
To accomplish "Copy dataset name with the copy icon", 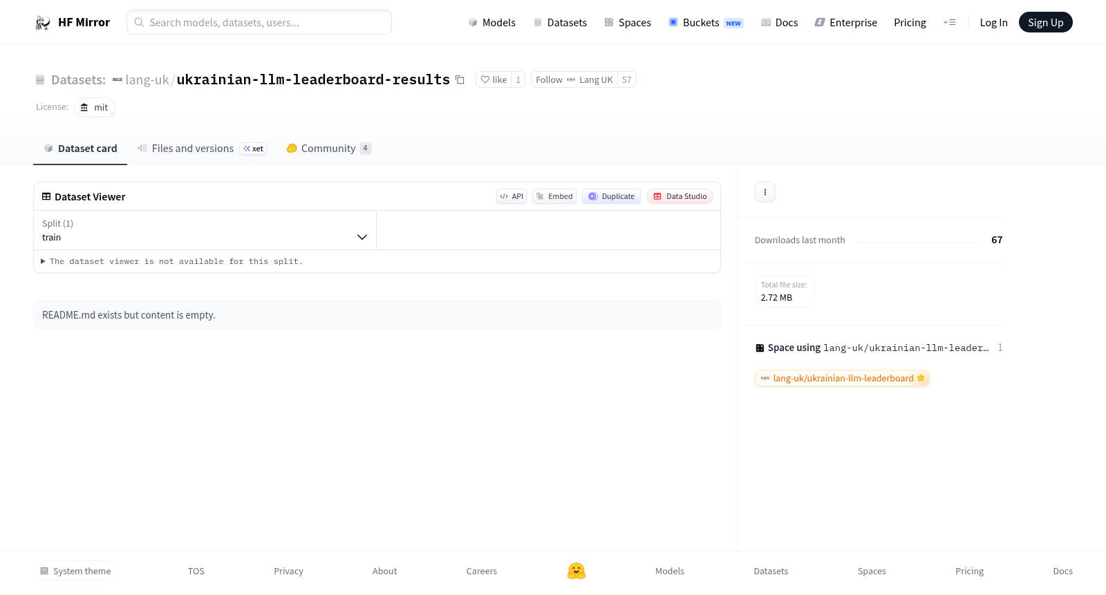I will click(460, 79).
